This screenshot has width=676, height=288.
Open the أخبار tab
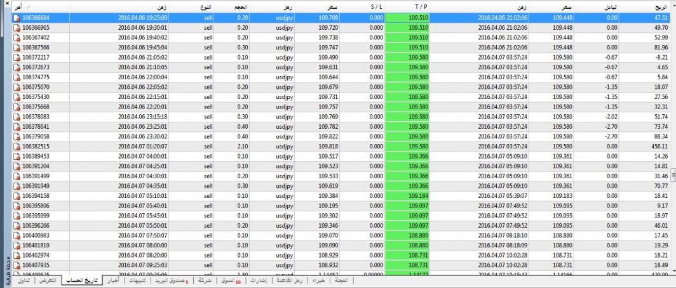click(x=113, y=280)
